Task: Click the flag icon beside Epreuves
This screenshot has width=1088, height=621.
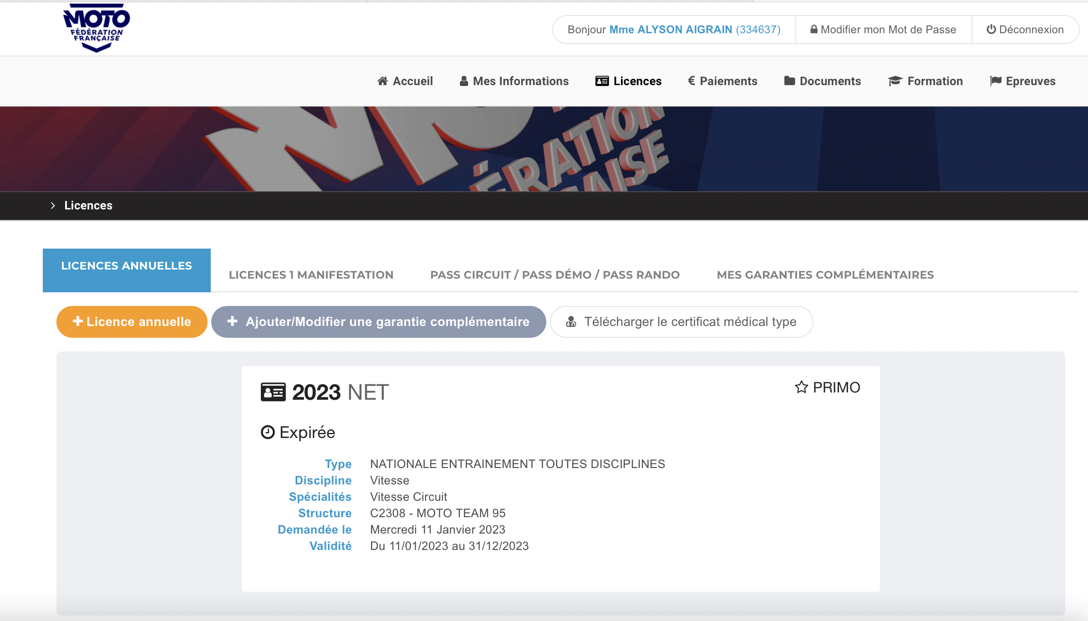Action: click(x=996, y=81)
